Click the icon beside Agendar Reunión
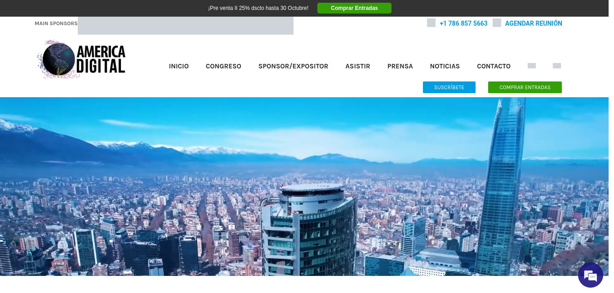Viewport: 614px width, 293px height. click(x=497, y=23)
